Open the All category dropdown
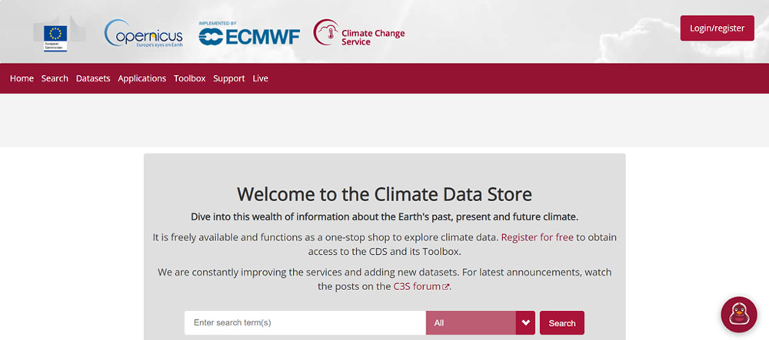 (471, 323)
